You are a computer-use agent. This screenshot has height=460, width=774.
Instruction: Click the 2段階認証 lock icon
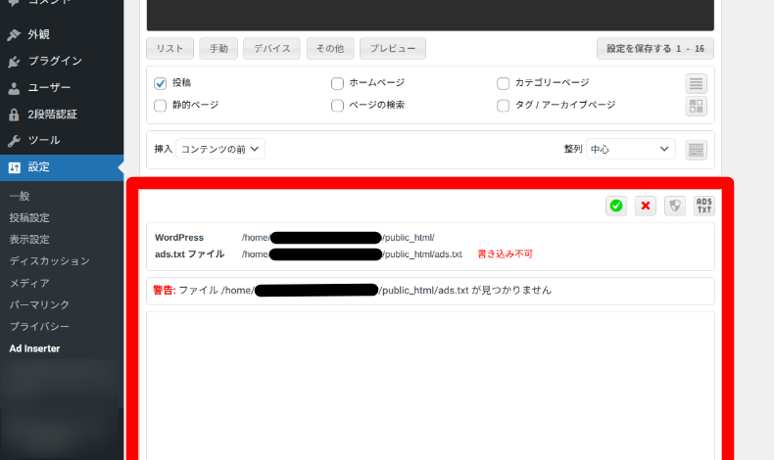point(14,115)
